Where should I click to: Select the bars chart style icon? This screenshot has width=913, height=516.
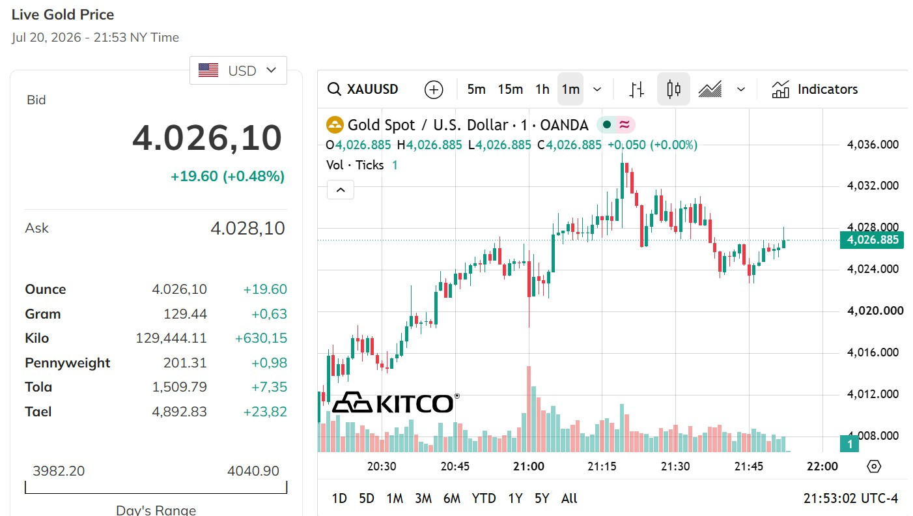pos(637,89)
